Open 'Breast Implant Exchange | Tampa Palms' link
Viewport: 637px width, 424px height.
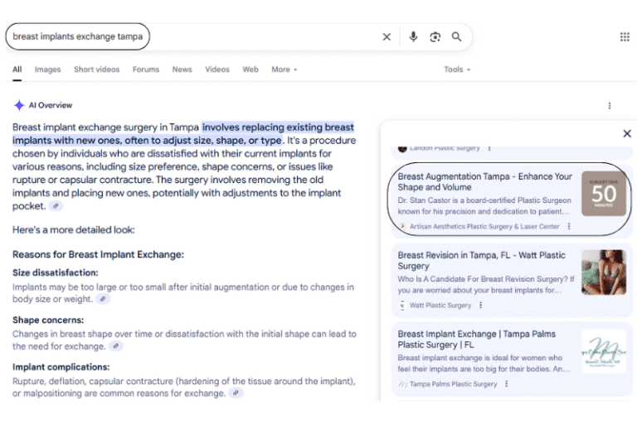(476, 340)
